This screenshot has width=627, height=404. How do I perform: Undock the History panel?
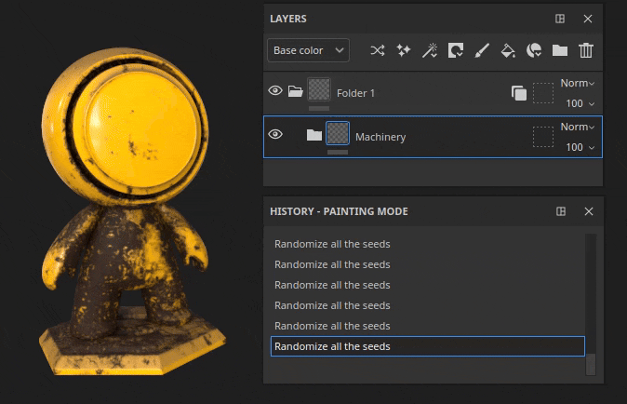pos(561,211)
